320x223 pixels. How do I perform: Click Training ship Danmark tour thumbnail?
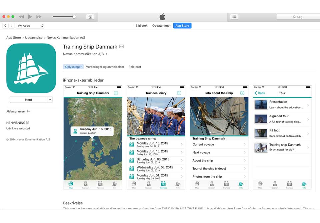click(x=261, y=147)
